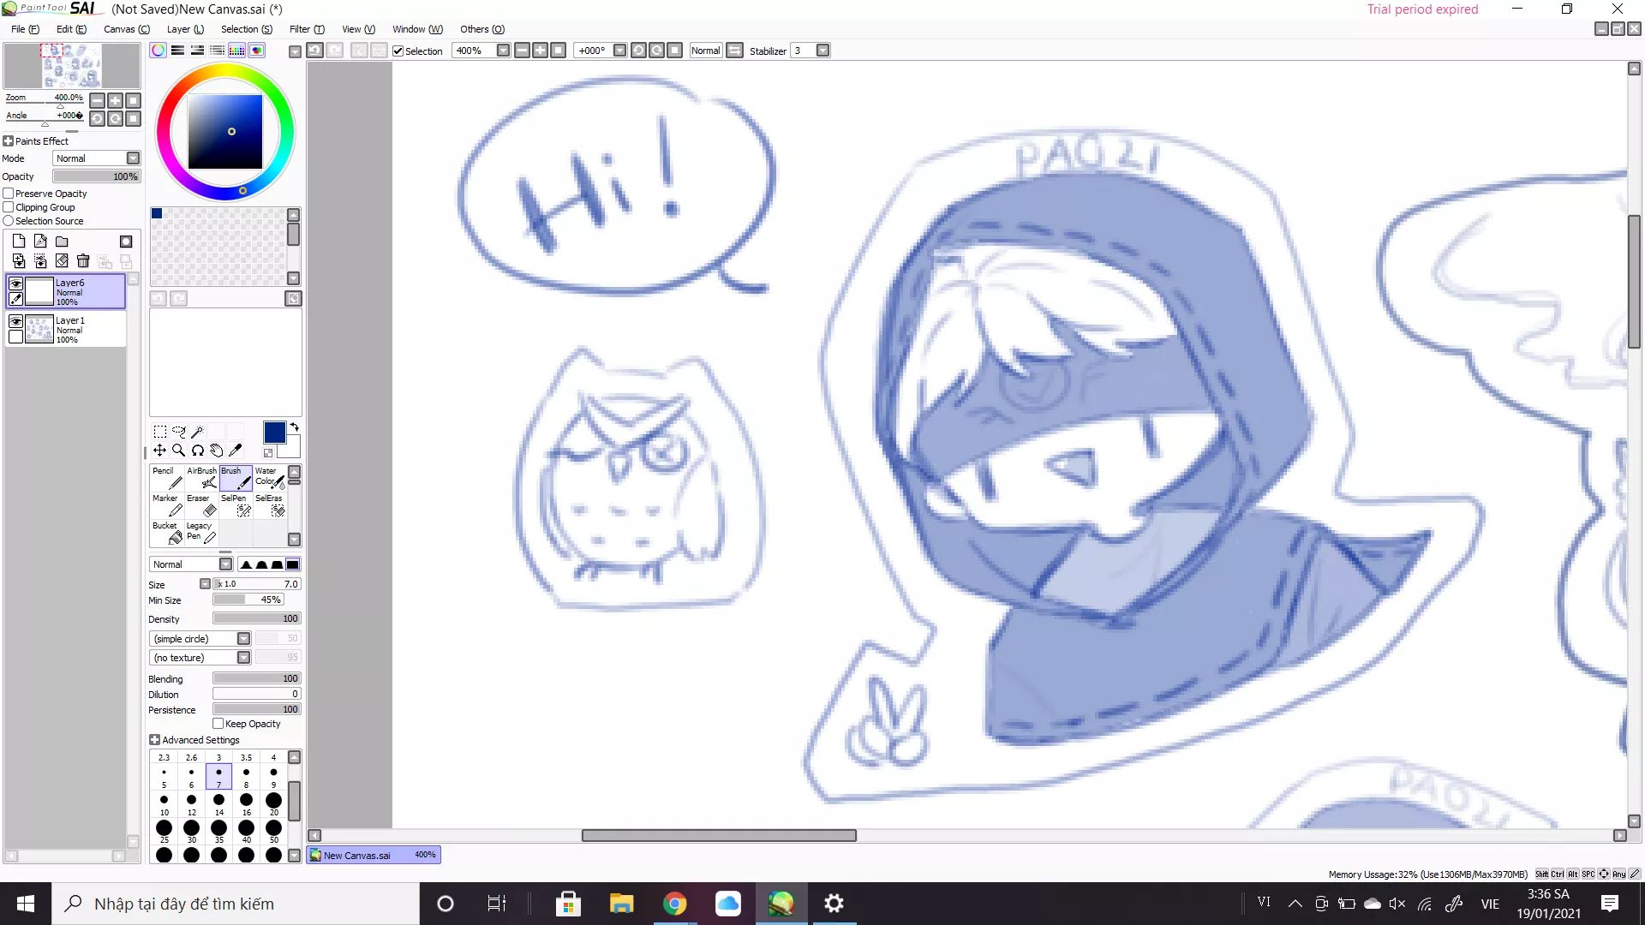
Task: Select the Move tool
Action: (x=159, y=450)
